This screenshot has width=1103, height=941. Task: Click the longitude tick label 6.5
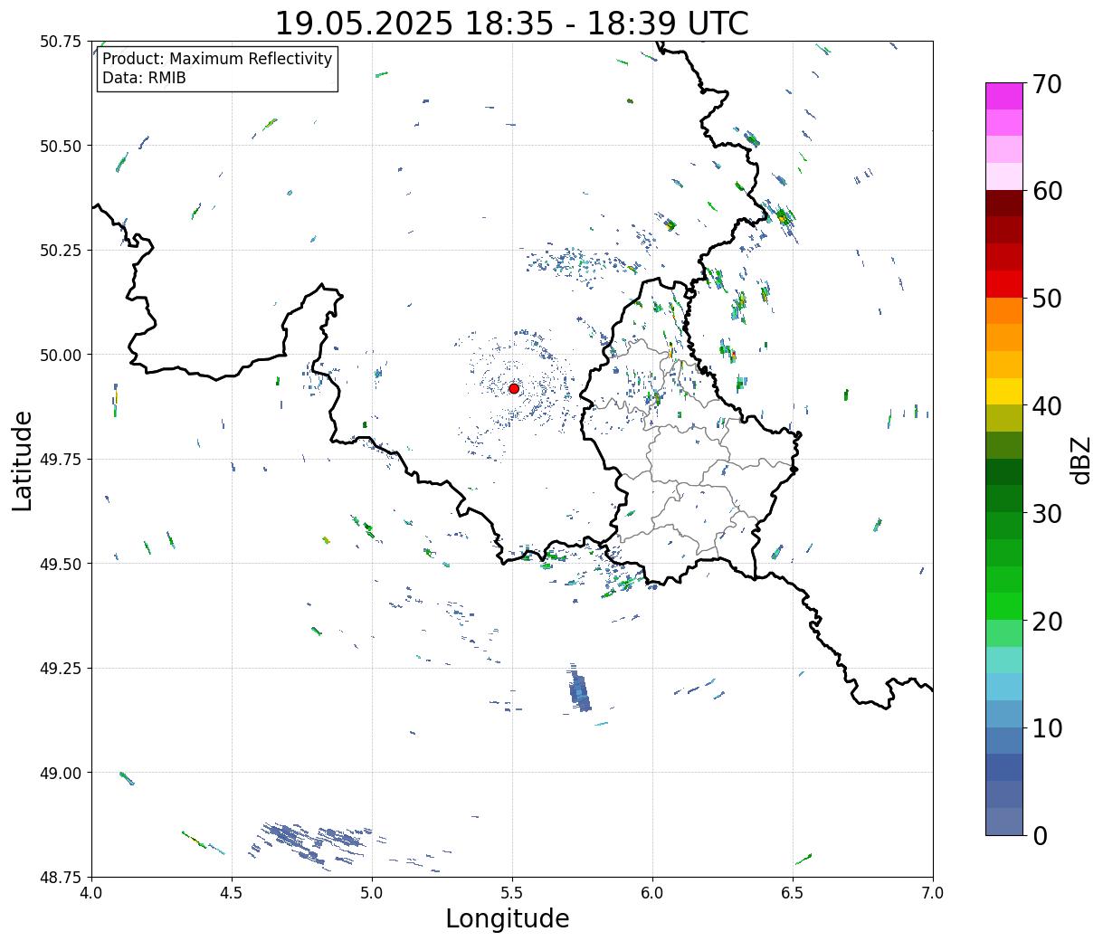pyautogui.click(x=793, y=892)
